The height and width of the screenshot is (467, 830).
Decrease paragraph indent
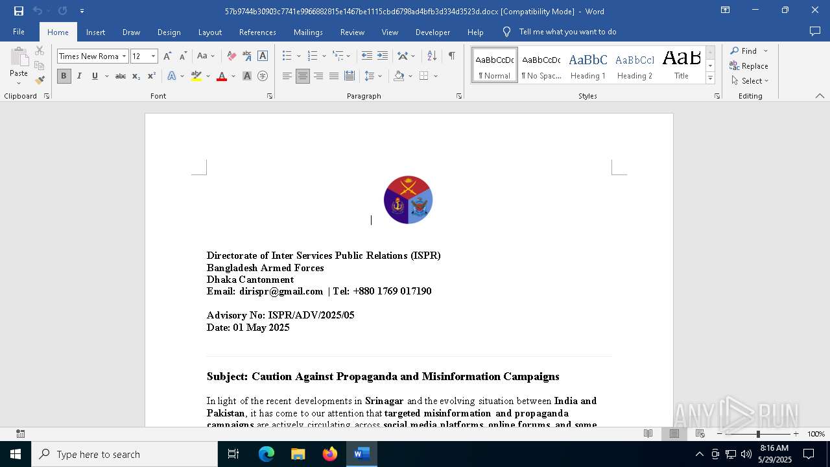tap(367, 56)
